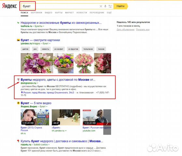182x156 pixels.
Task: Open Букет (2013) Страна: Россия video title
Action: 32,129
